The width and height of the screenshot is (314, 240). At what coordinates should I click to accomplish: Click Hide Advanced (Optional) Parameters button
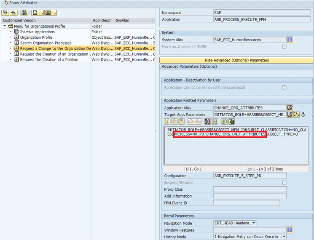click(x=236, y=60)
